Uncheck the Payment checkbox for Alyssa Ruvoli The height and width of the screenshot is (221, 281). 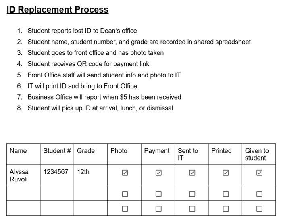coord(158,173)
